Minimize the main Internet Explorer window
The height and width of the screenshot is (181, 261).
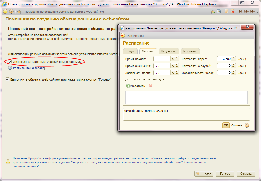(x=235, y=3)
